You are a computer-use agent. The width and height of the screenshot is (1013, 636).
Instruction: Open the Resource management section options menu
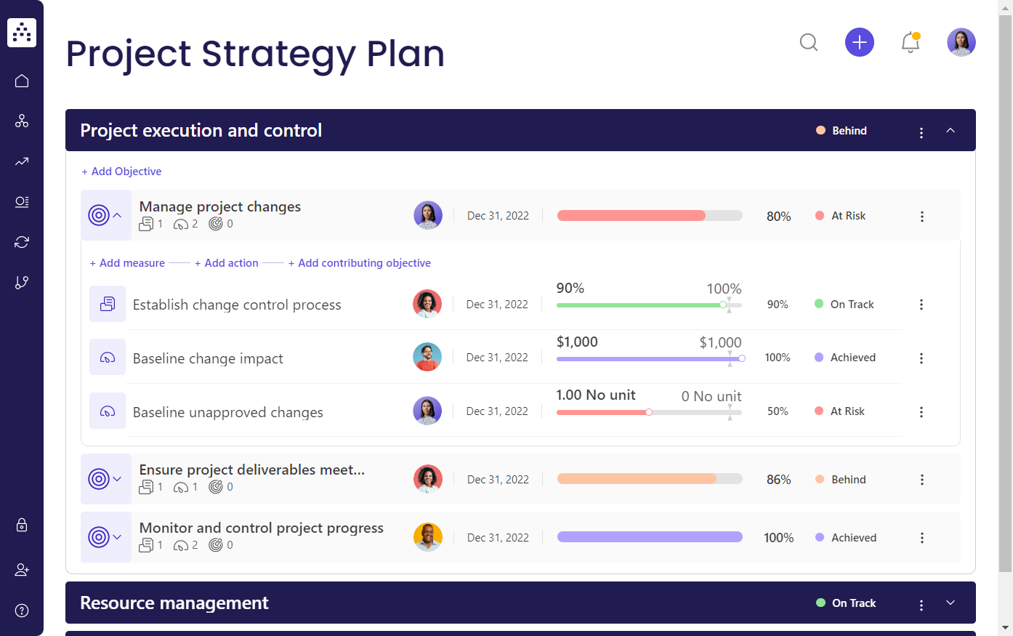coord(921,603)
